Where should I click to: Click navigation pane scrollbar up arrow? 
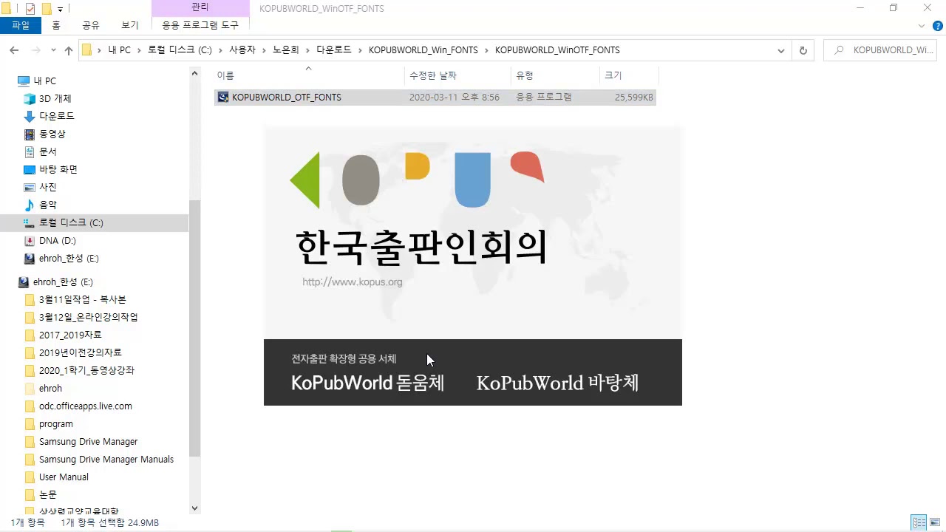(195, 73)
